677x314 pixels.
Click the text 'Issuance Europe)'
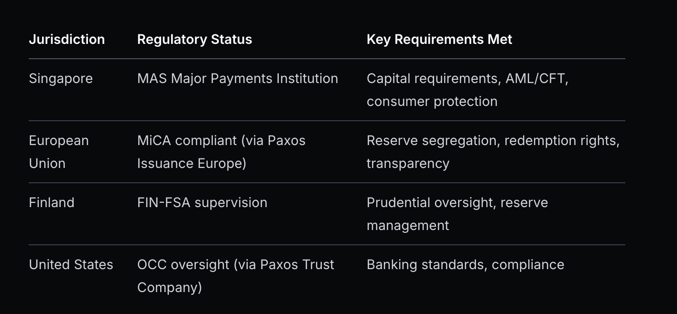point(191,163)
